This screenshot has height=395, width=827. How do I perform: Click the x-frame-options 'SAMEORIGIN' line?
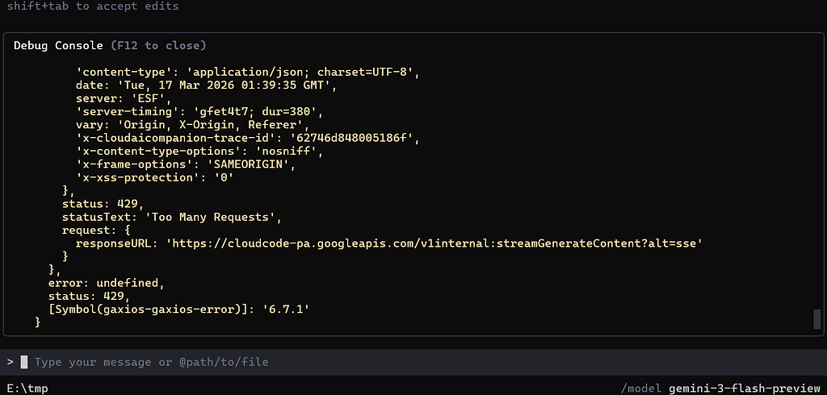point(188,164)
